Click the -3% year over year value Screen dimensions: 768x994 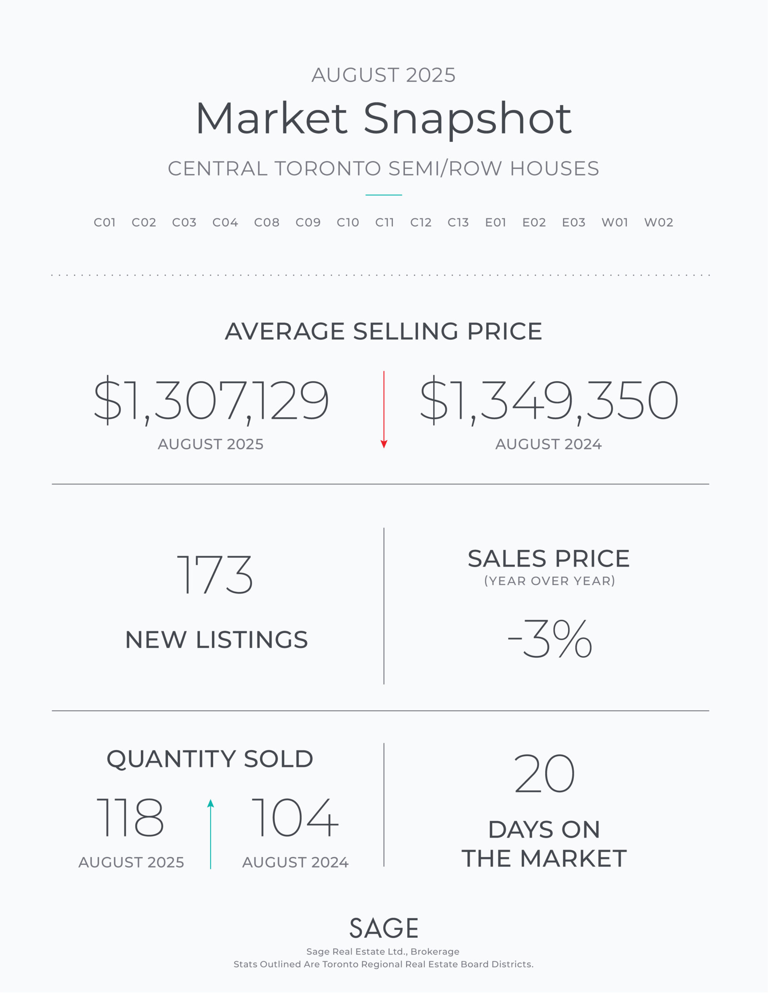click(549, 639)
